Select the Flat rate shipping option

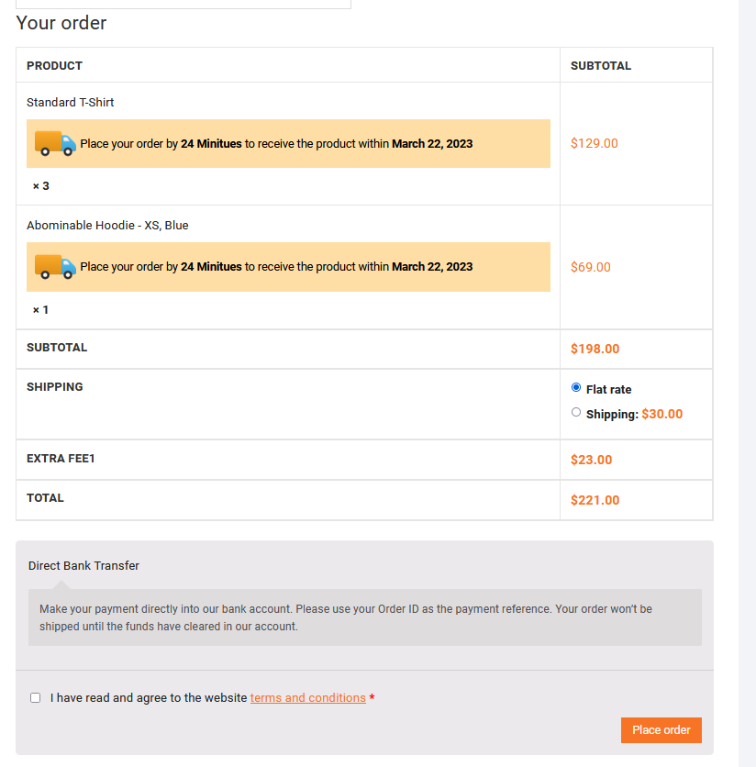tap(576, 387)
